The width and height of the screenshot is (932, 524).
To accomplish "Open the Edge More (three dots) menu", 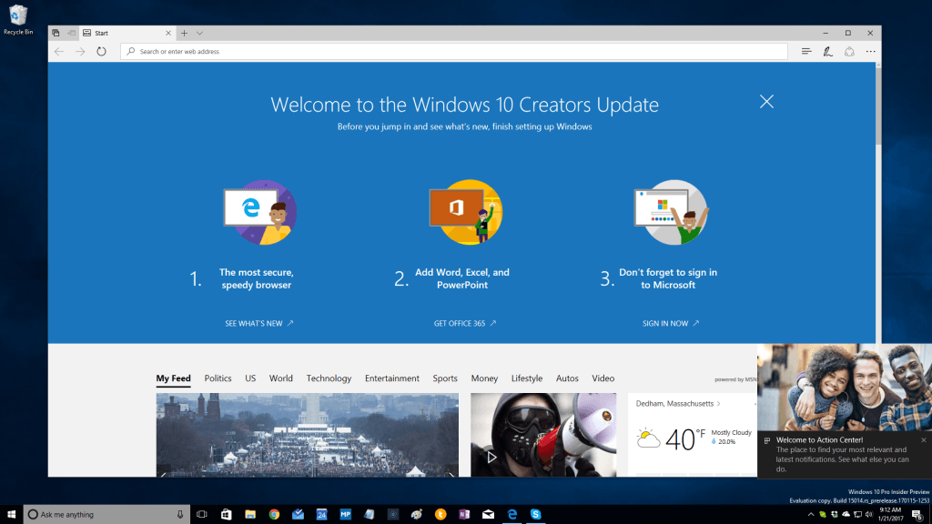I will point(871,52).
